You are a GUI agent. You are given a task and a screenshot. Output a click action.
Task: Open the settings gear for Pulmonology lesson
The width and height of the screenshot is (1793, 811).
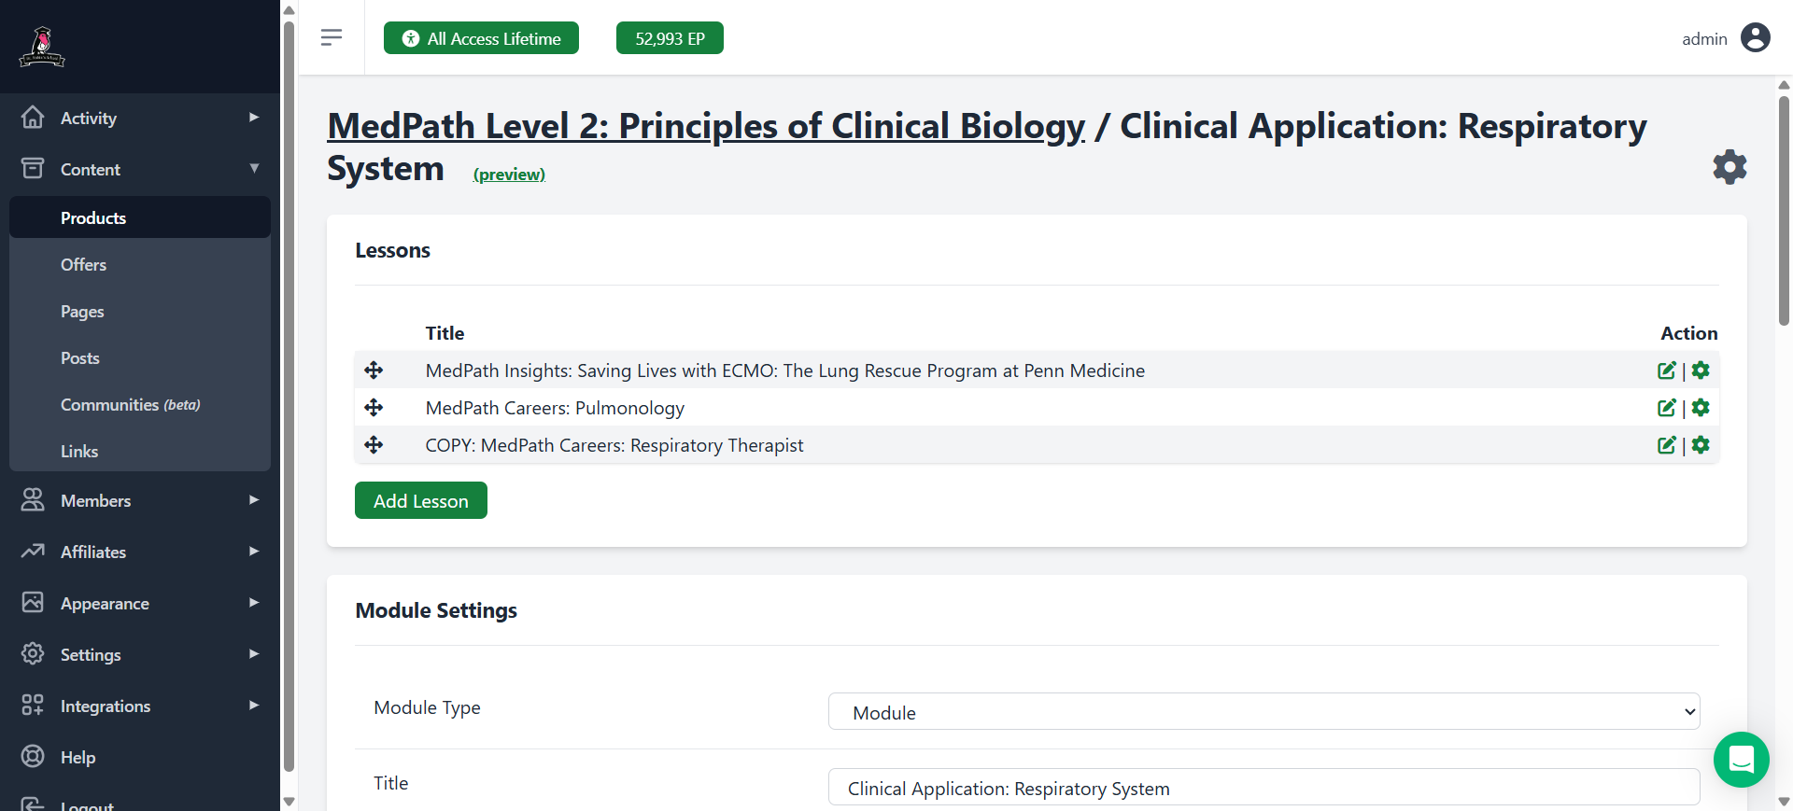tap(1701, 408)
